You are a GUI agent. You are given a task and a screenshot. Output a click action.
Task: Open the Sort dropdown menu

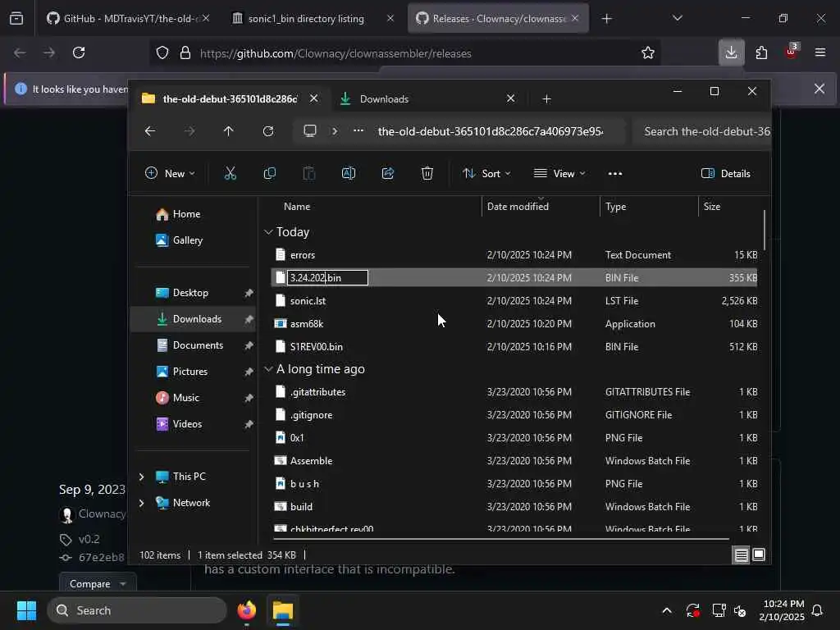(x=486, y=174)
